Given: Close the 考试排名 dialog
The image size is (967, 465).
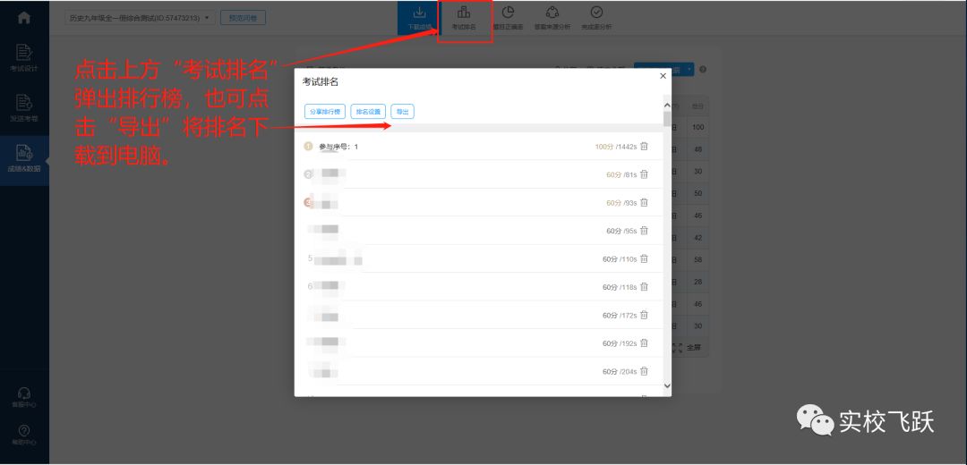Looking at the screenshot, I should click(663, 76).
